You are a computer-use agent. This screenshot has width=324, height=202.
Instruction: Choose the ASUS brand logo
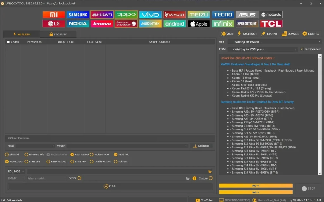point(247,15)
